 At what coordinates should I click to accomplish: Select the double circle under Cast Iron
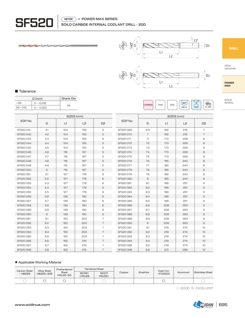point(164,281)
